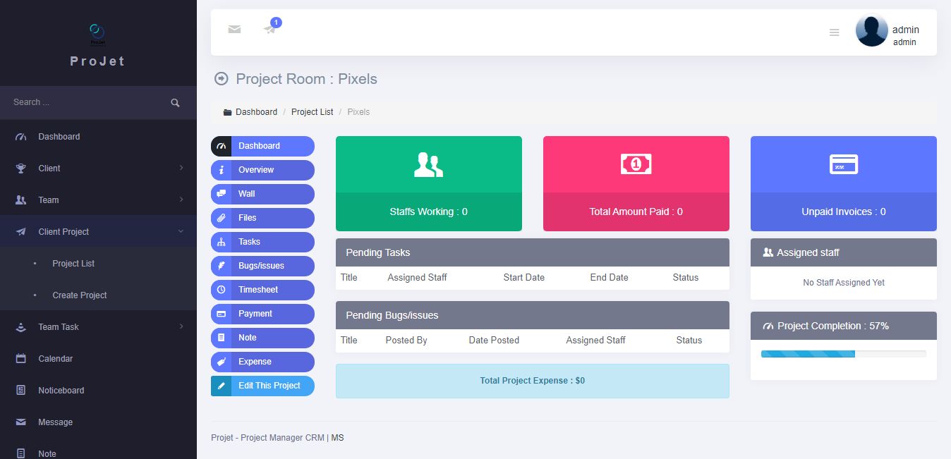Screen dimensions: 951x459
Task: Expand the Client sidebar menu
Action: point(98,169)
